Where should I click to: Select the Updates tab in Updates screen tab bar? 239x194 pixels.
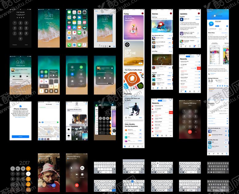point(194,46)
